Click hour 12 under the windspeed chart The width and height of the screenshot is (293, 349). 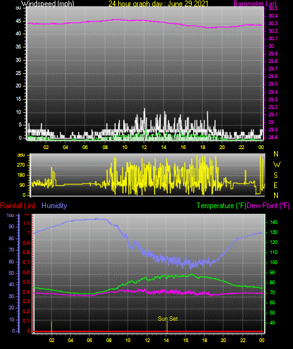(x=144, y=147)
